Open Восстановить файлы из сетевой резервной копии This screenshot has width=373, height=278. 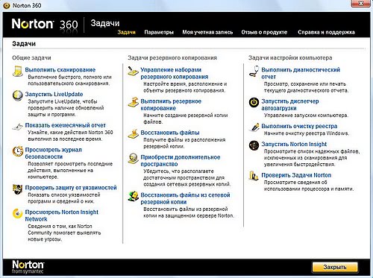point(186,198)
